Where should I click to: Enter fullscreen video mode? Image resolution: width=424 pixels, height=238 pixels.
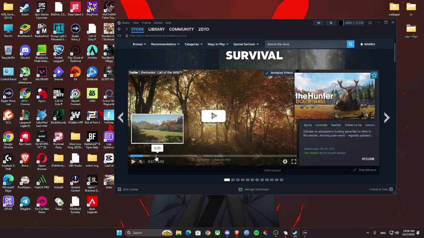(x=294, y=162)
